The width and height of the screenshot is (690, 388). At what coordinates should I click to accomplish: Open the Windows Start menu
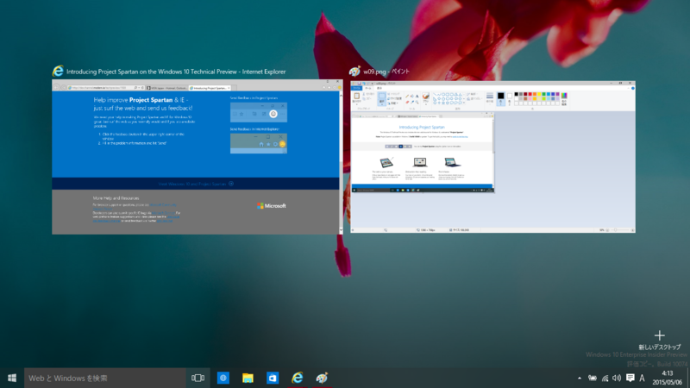click(12, 378)
